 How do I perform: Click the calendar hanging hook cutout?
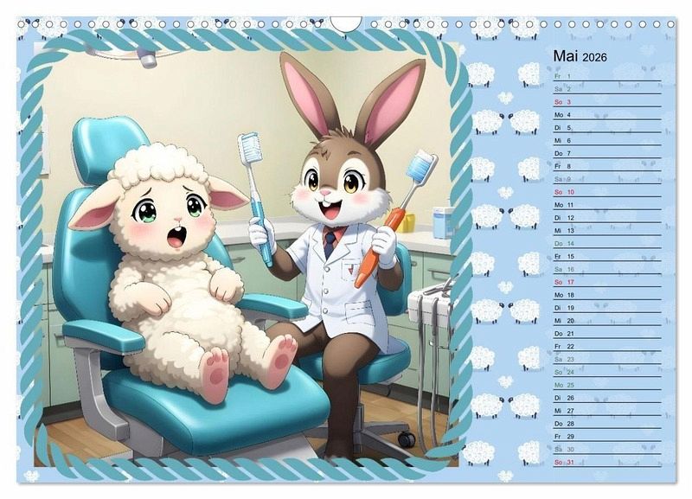[x=346, y=23]
